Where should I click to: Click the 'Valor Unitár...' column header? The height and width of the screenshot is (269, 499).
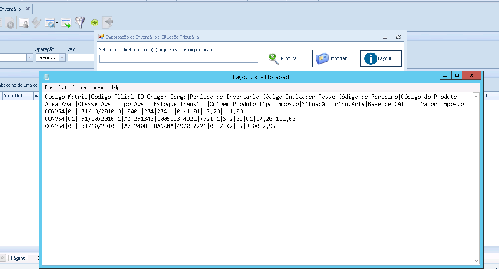click(18, 96)
